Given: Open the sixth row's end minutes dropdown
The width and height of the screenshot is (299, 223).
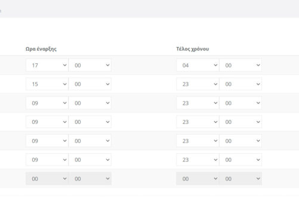Looking at the screenshot, I should pos(241,160).
